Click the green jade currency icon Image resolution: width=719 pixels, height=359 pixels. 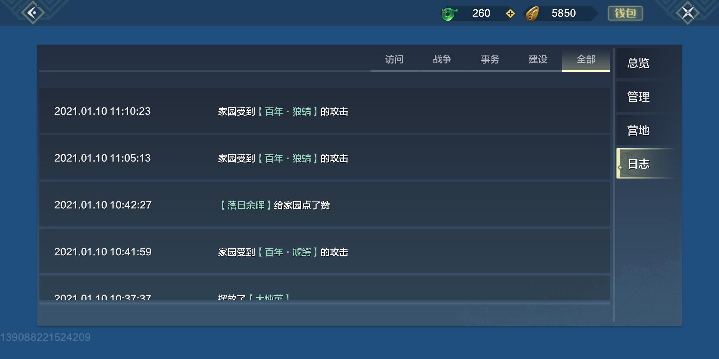(449, 14)
